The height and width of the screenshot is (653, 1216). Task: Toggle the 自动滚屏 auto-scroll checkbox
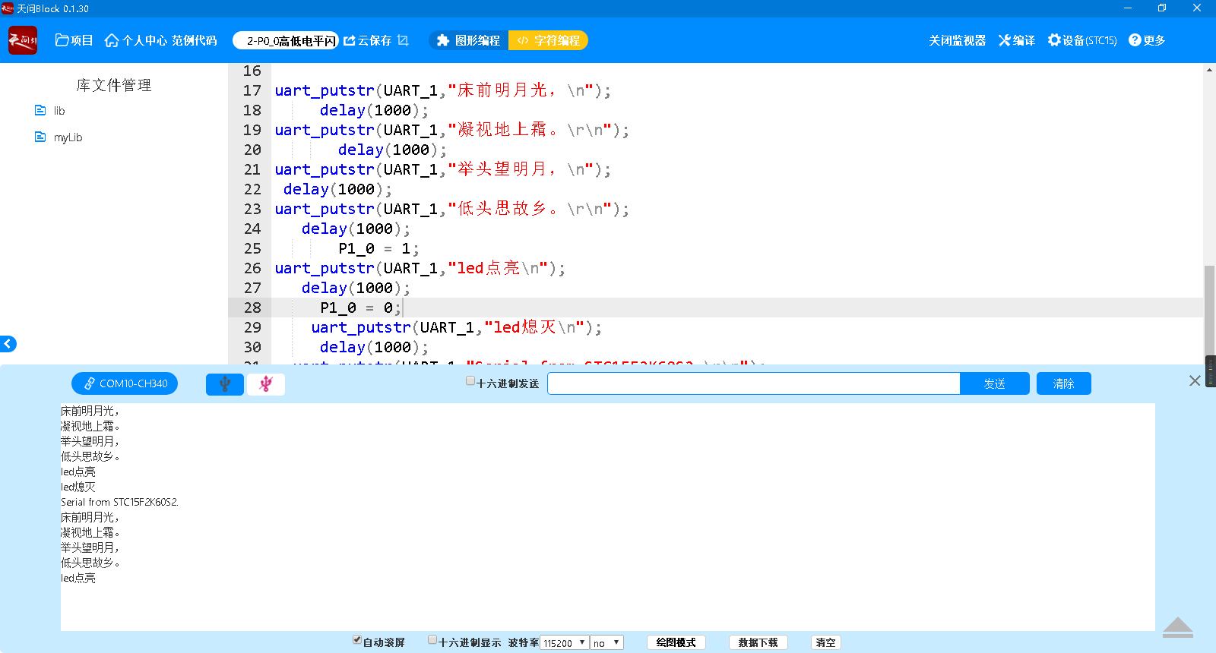pyautogui.click(x=357, y=640)
